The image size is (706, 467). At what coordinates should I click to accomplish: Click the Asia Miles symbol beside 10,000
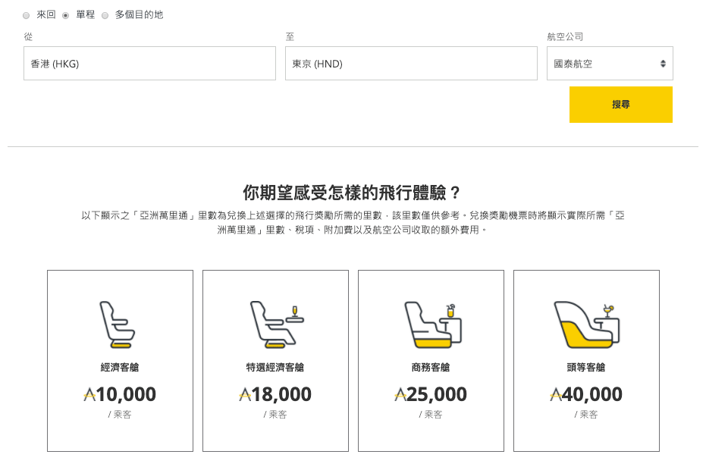pos(89,395)
